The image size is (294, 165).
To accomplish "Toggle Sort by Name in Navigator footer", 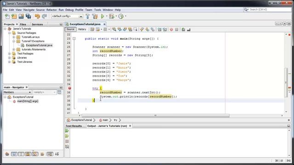I will [x=50, y=154].
